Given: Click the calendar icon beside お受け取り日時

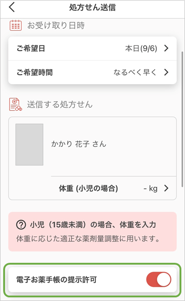Looking at the screenshot, I should click(x=15, y=25).
